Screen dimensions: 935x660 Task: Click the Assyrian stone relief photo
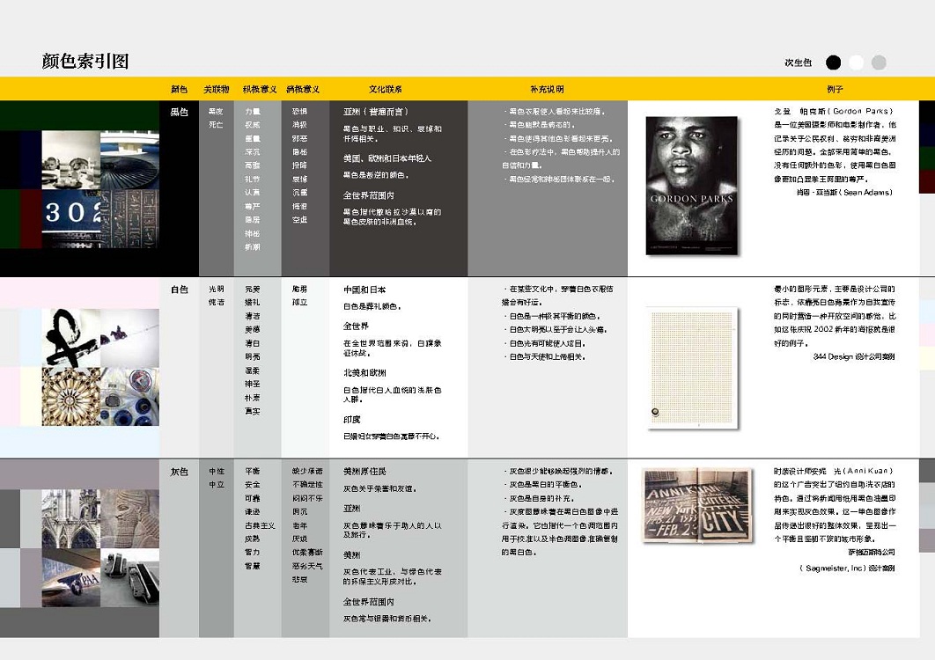(x=129, y=517)
